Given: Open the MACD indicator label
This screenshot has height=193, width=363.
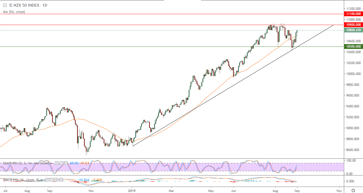Looking at the screenshot, I should pos(21,180).
